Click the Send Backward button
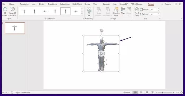Screen dimensions: 185x96 [x=108, y=12]
